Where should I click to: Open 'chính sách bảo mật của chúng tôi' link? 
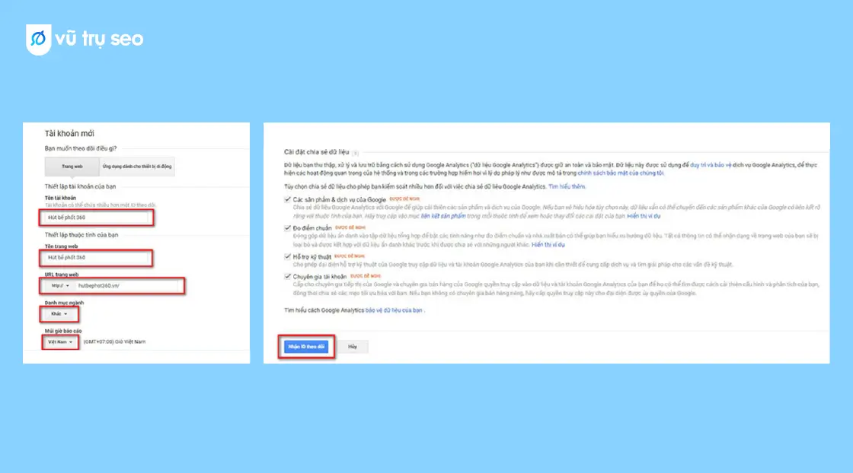coord(621,173)
